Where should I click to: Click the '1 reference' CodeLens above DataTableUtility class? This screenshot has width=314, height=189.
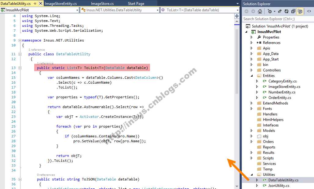36,50
